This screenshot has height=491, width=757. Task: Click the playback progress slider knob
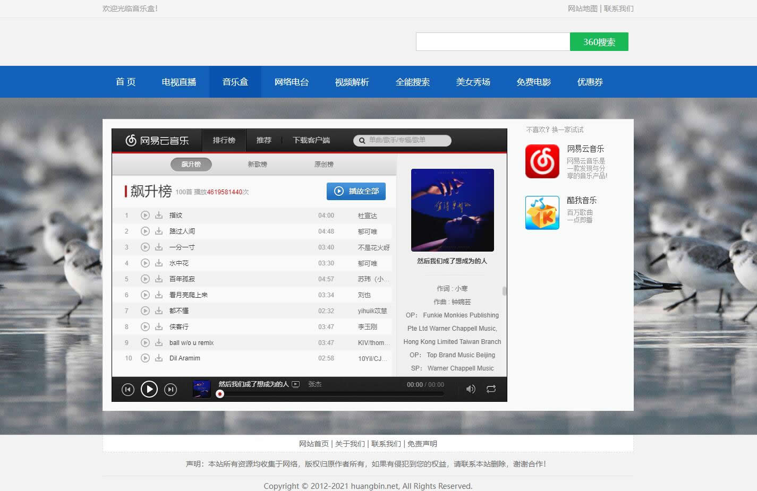pos(220,394)
